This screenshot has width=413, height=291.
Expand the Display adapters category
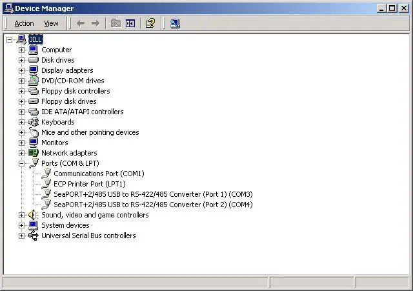(x=21, y=70)
